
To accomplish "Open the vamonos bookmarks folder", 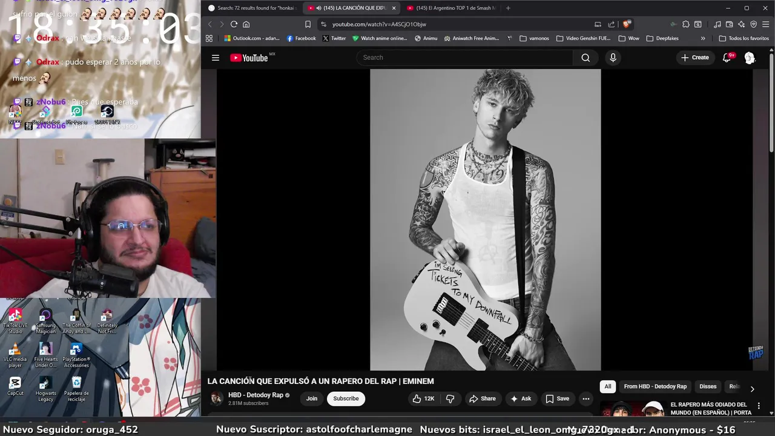I will (534, 38).
